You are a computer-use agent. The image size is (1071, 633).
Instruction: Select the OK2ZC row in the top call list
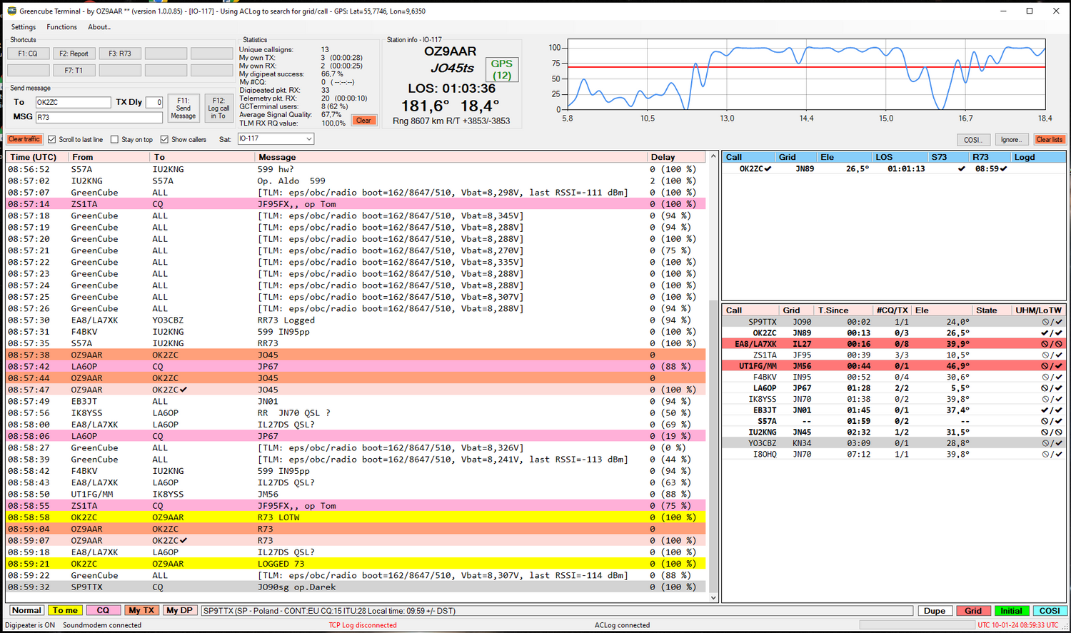tap(894, 169)
